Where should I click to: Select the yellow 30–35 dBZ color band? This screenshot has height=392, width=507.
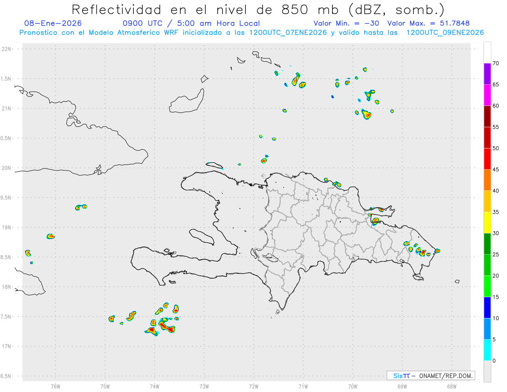487,222
